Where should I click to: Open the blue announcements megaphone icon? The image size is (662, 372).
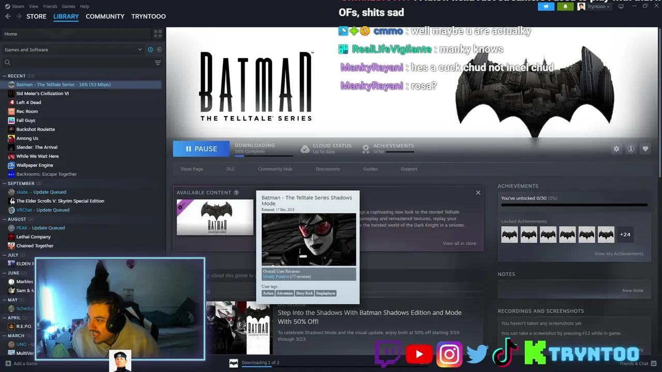tap(546, 6)
